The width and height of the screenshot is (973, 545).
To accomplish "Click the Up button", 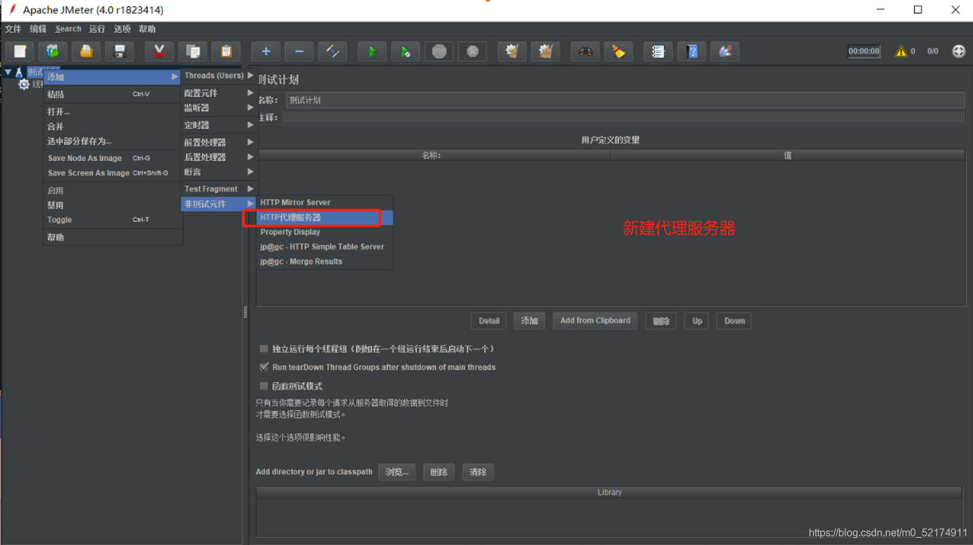I will (697, 321).
